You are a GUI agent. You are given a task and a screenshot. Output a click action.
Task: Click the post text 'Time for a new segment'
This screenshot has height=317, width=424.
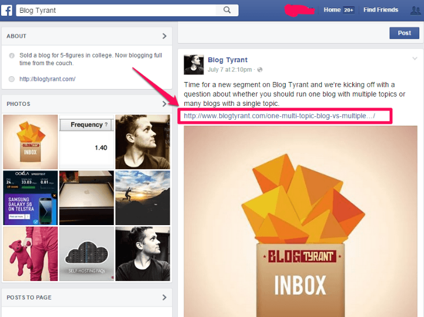295,94
